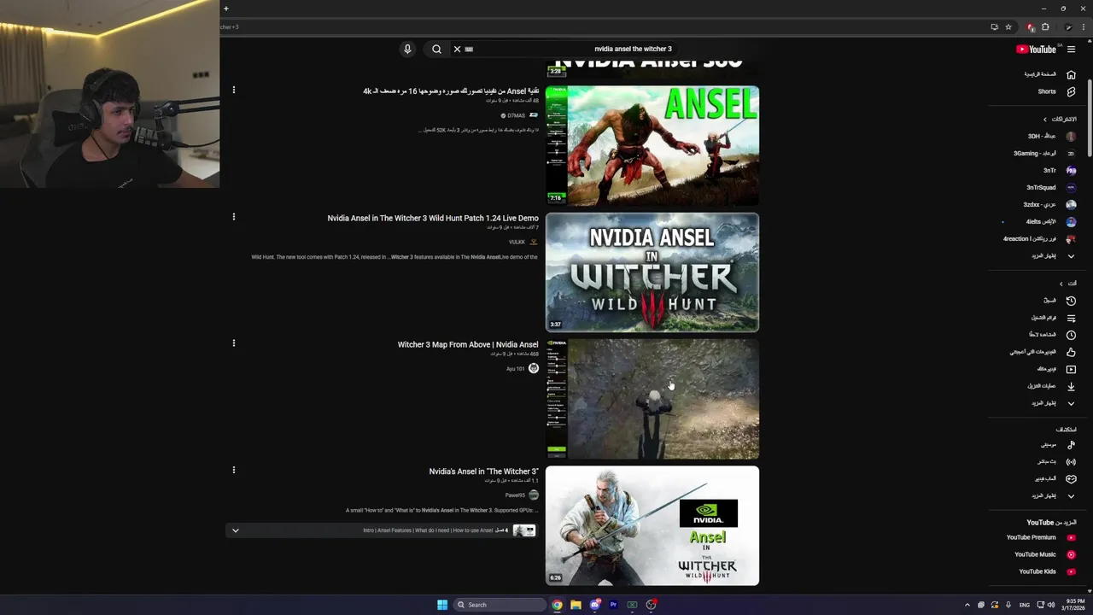1093x615 pixels.
Task: Expand 'show more' under the Explore section
Action: pyautogui.click(x=1053, y=495)
